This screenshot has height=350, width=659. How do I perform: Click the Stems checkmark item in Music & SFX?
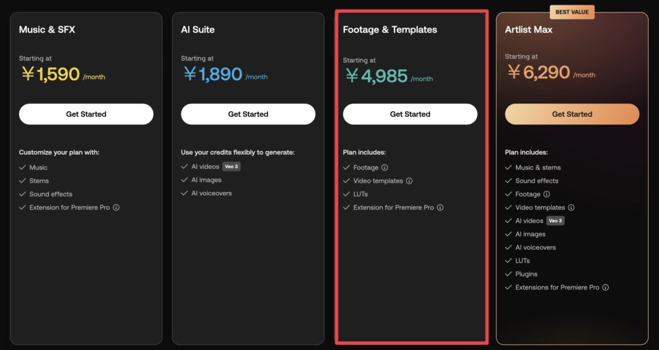point(34,180)
